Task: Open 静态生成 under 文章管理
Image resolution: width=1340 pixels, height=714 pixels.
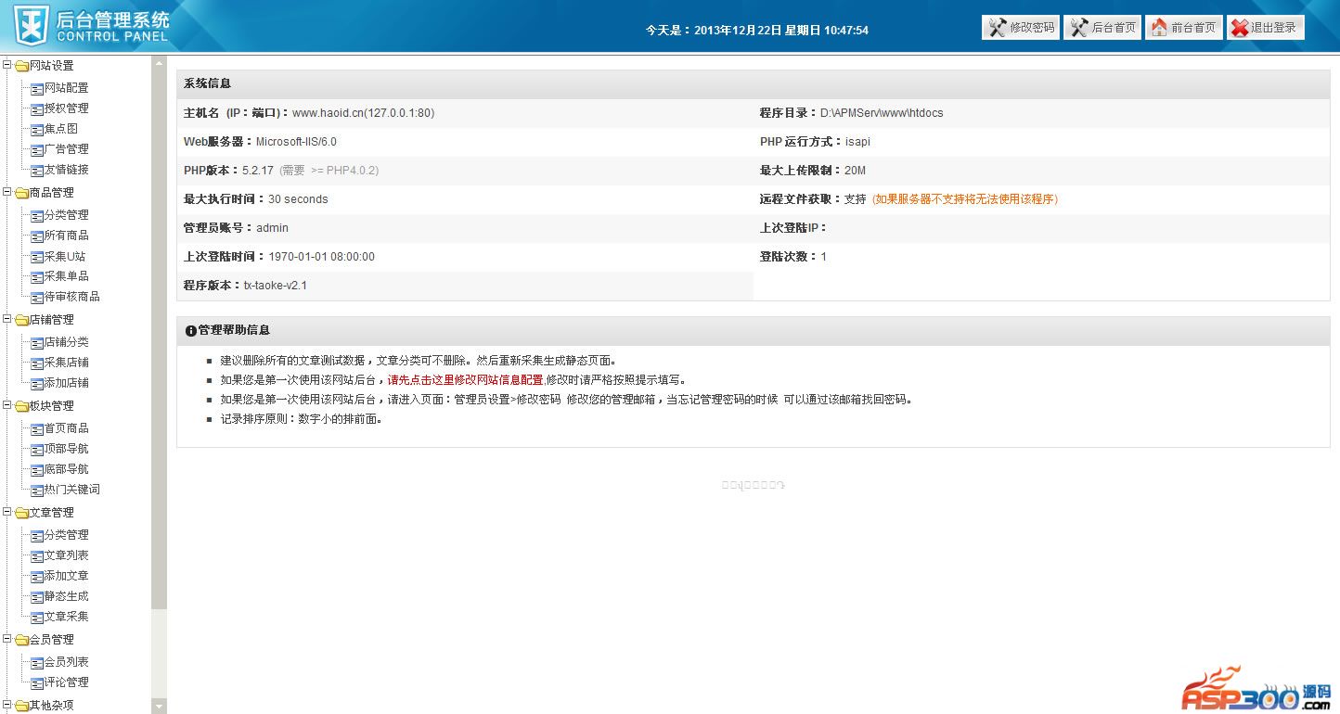Action: tap(66, 596)
